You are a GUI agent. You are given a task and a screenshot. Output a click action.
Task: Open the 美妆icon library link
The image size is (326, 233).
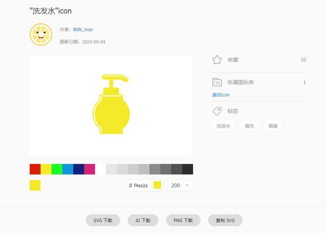pyautogui.click(x=221, y=95)
